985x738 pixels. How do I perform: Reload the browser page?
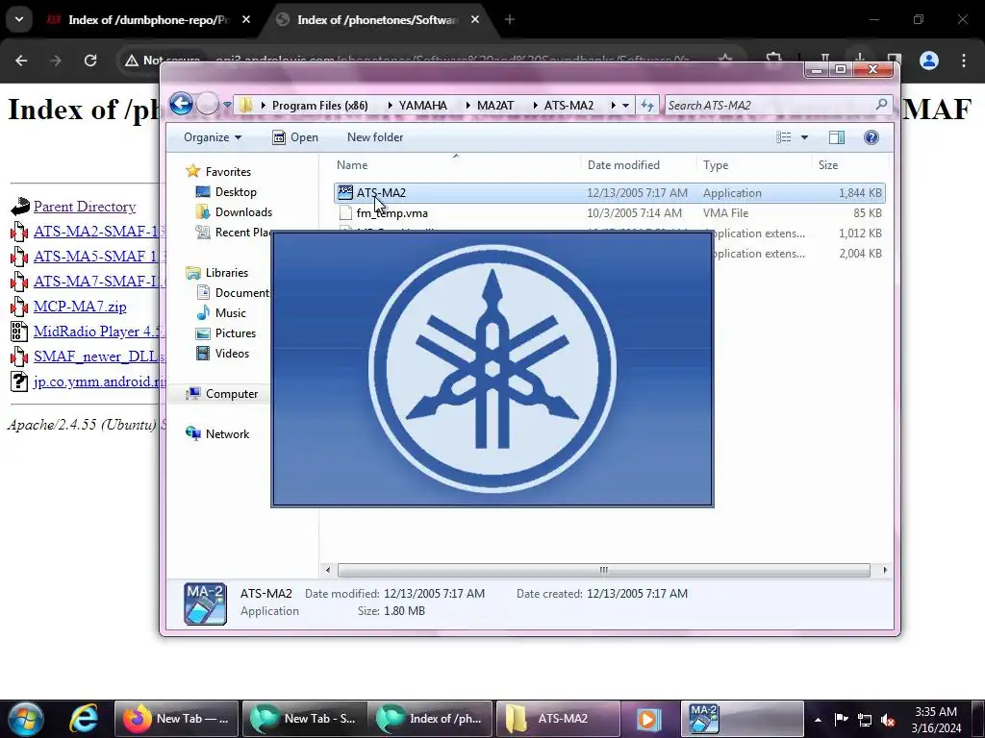click(90, 61)
